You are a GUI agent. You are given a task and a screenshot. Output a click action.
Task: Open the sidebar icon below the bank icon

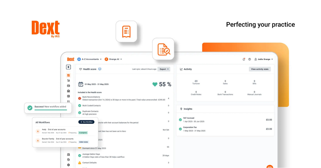click(68, 96)
